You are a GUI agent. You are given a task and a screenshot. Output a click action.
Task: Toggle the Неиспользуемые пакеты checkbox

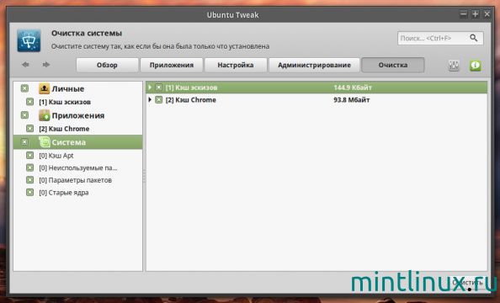29,167
